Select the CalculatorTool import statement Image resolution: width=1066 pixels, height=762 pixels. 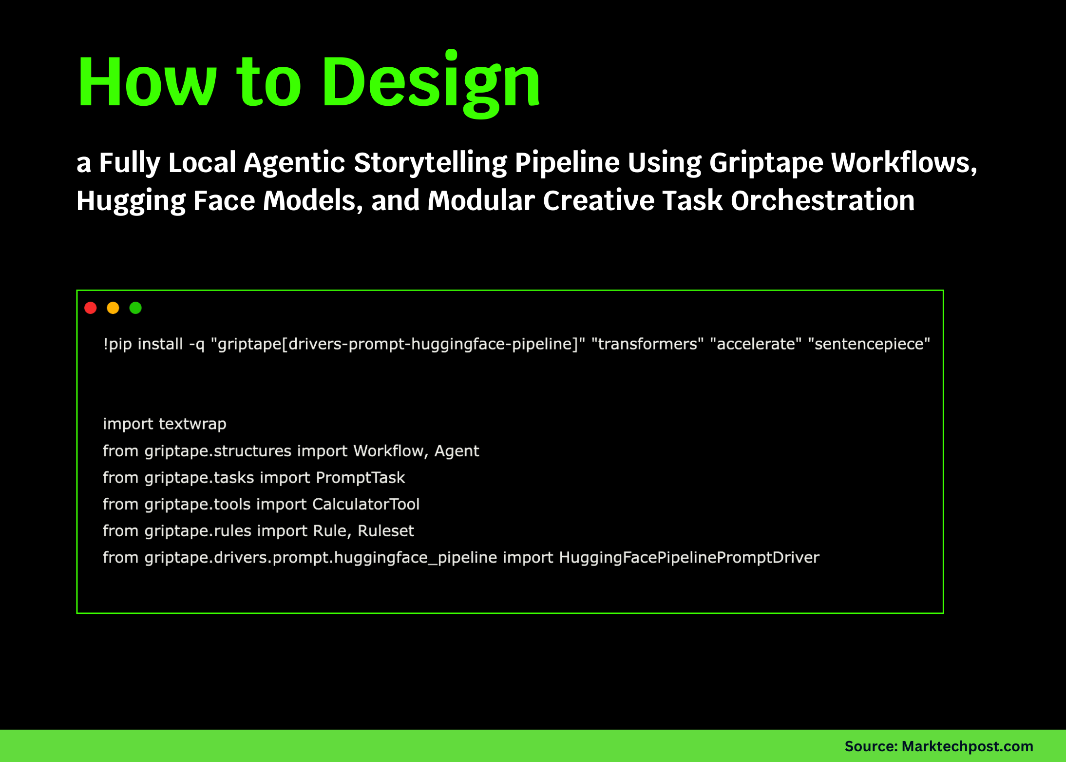click(261, 504)
